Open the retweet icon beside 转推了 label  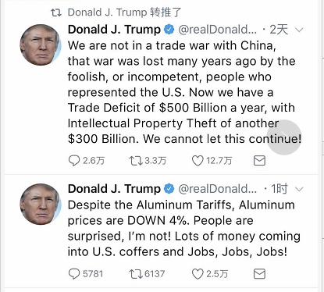[56, 12]
